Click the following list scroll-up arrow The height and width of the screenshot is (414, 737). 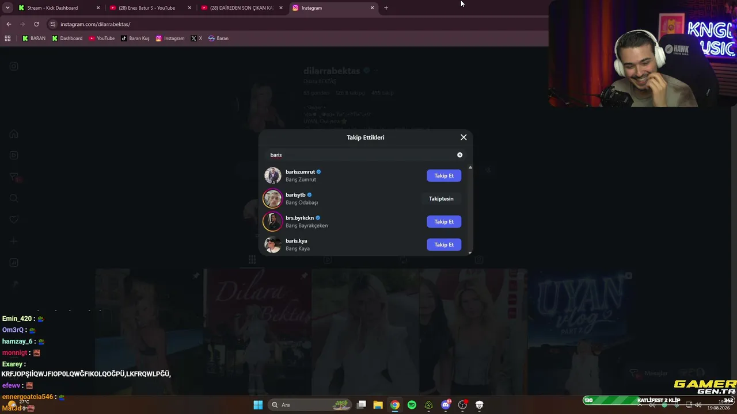(x=470, y=167)
